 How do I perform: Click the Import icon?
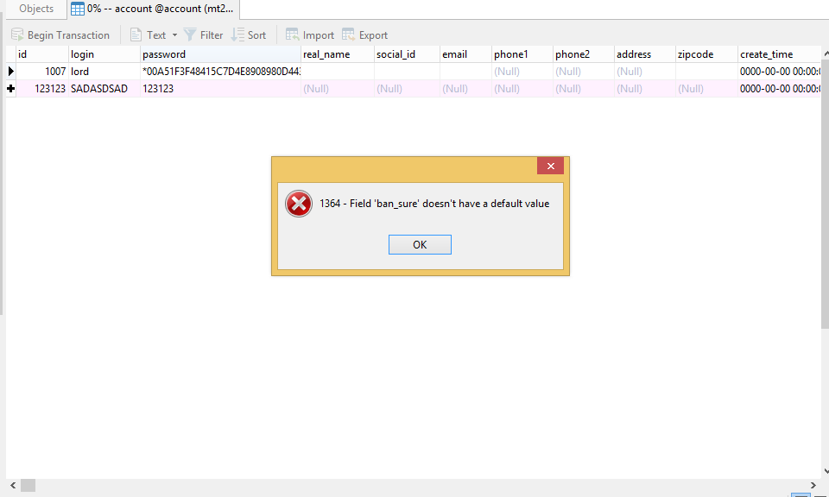click(293, 35)
